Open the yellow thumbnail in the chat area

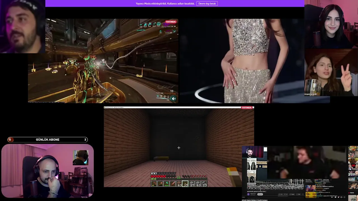click(x=311, y=195)
